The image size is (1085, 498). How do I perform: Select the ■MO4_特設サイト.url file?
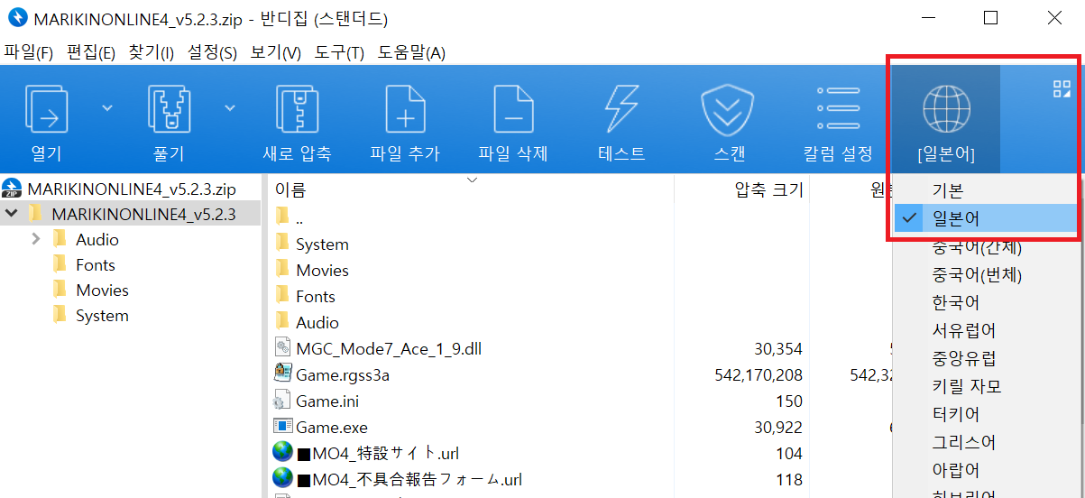[x=378, y=454]
